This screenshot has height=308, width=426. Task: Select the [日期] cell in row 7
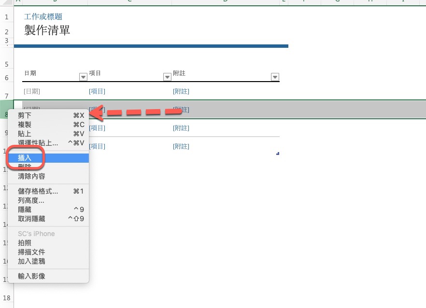coord(32,91)
